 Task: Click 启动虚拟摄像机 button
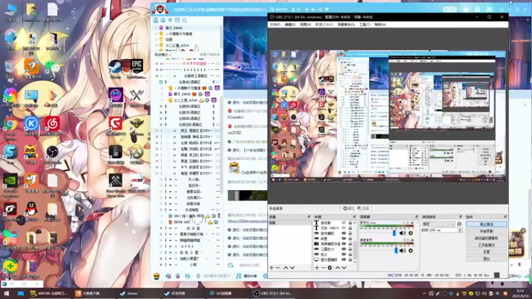point(486,238)
